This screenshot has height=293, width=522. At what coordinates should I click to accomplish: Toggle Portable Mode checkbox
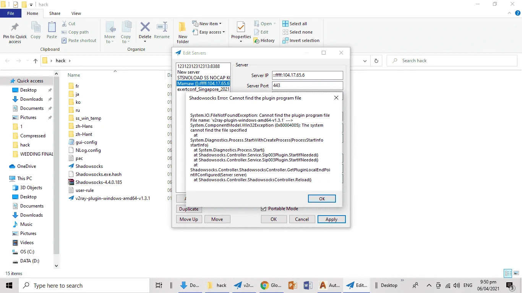pos(263,209)
